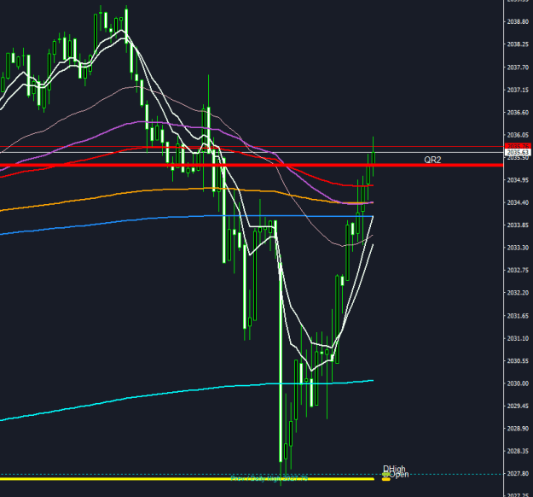Click the 2032.75 price axis label
Screen dimensions: 533x497
pyautogui.click(x=518, y=270)
